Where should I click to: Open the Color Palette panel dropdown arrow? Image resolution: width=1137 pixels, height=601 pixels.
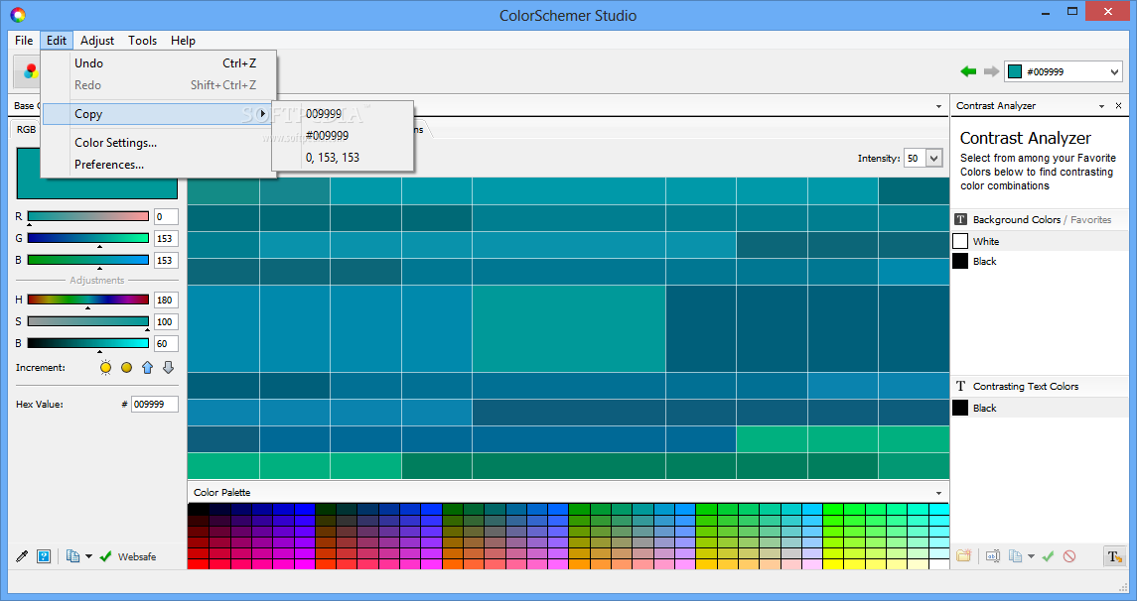pos(939,493)
